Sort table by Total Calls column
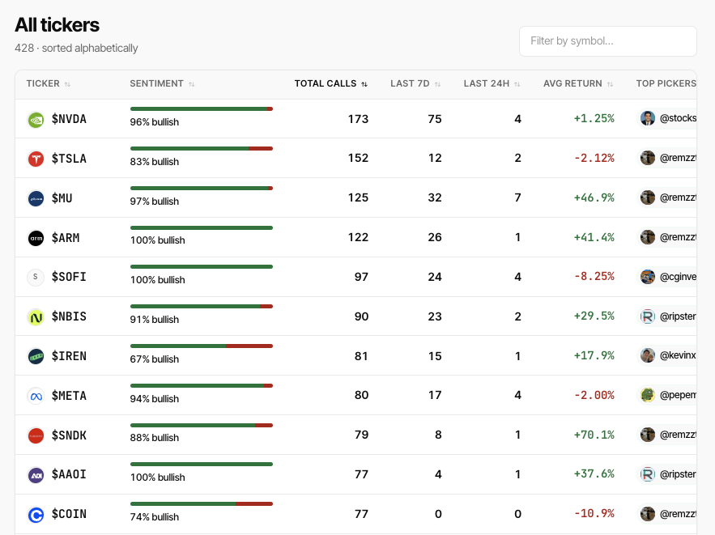Viewport: 715px width, 535px height. coord(330,84)
